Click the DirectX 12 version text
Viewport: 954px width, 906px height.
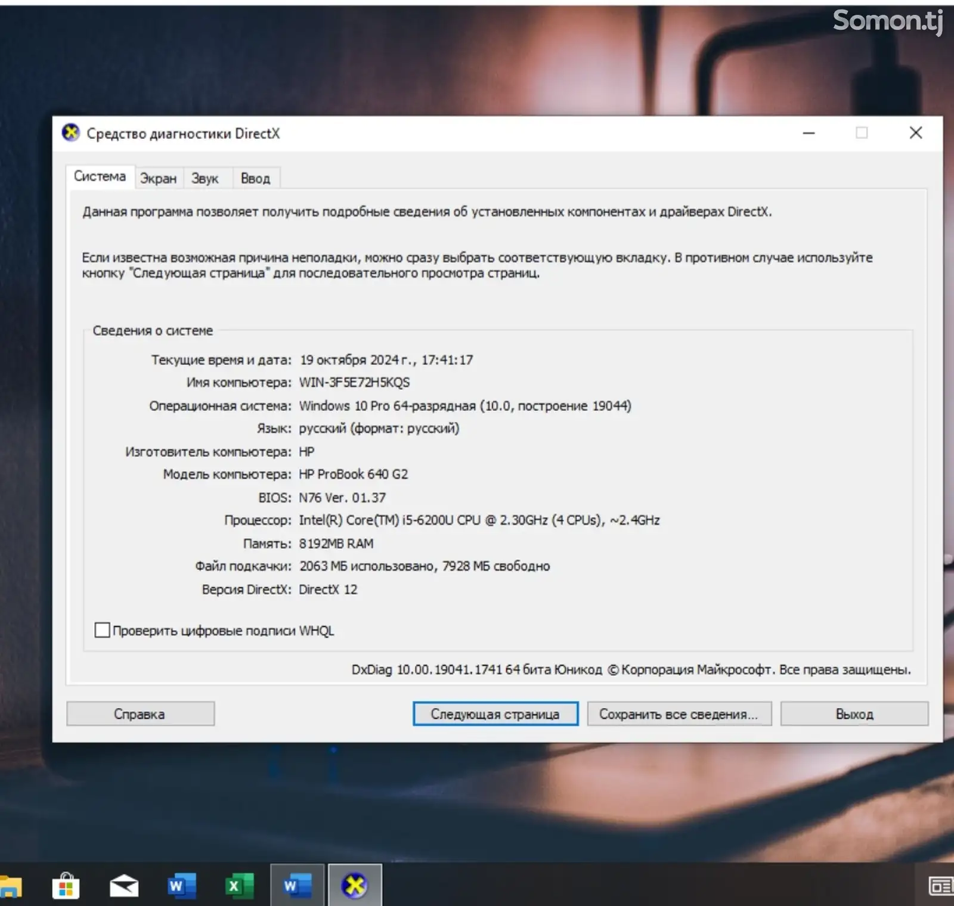(x=327, y=589)
